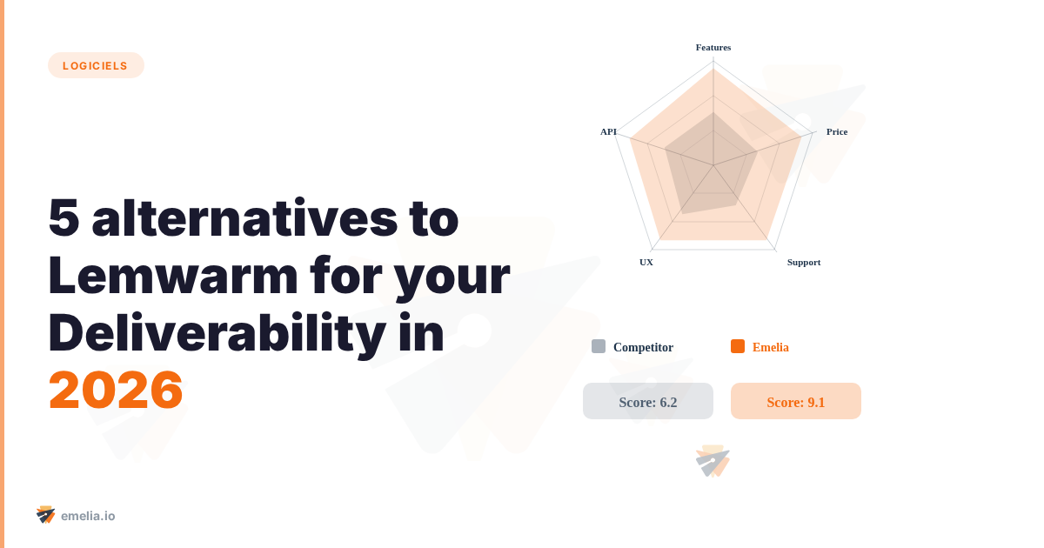This screenshot has height=548, width=1044.
Task: Click the Price axis label
Action: pyautogui.click(x=837, y=131)
